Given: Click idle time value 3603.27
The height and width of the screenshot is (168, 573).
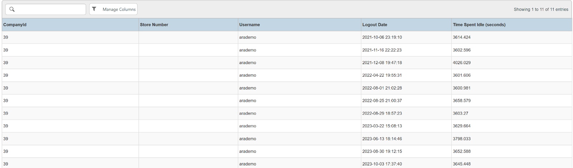Looking at the screenshot, I should click(460, 113).
